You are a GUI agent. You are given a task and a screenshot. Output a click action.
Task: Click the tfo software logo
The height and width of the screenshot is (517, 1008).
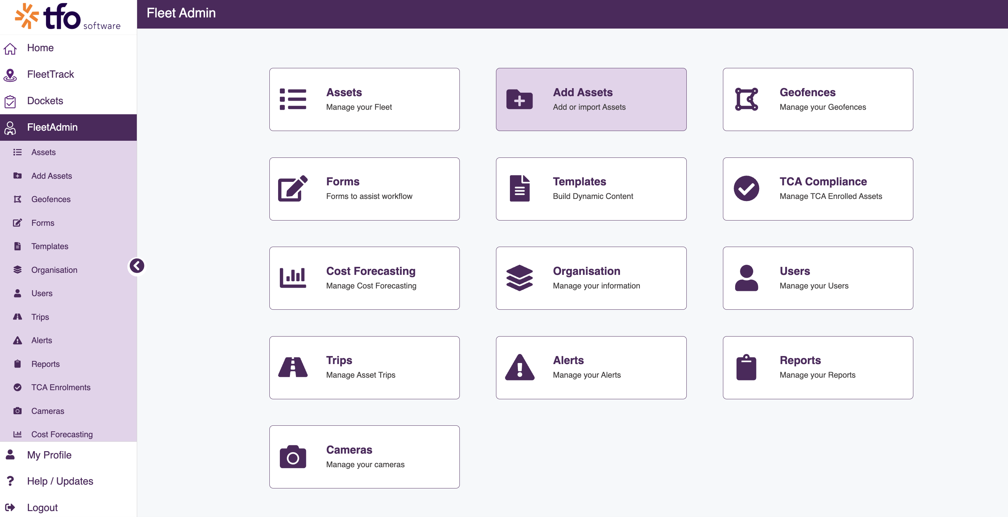[x=68, y=16]
